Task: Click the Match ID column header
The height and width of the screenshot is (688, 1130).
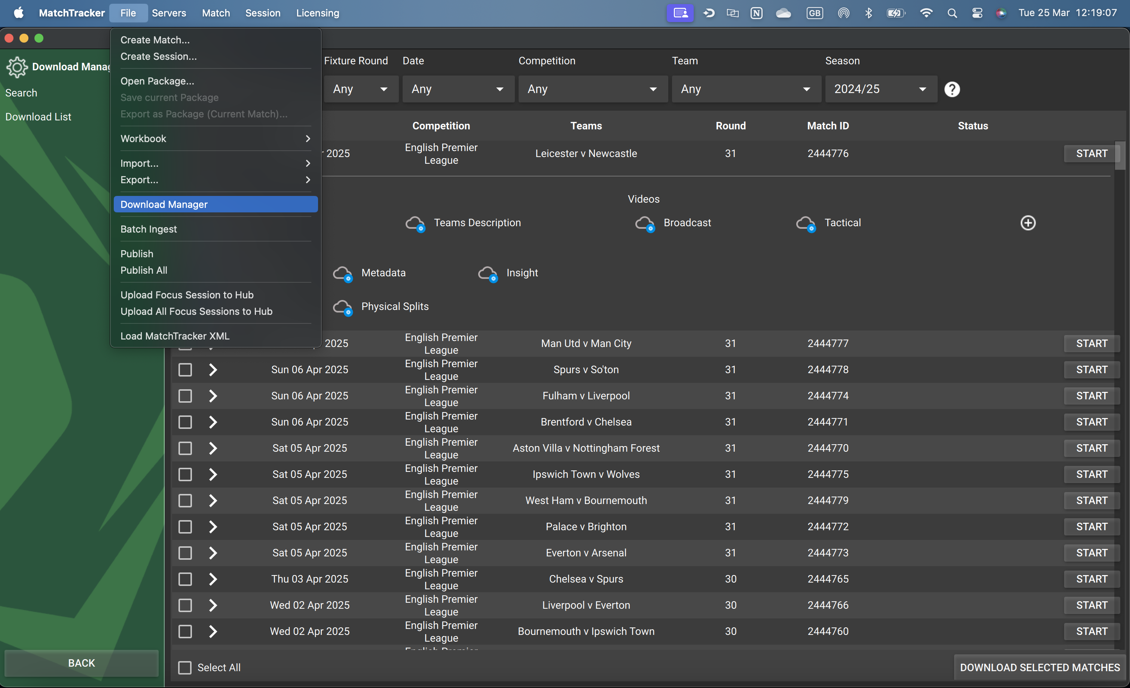Action: [x=828, y=126]
